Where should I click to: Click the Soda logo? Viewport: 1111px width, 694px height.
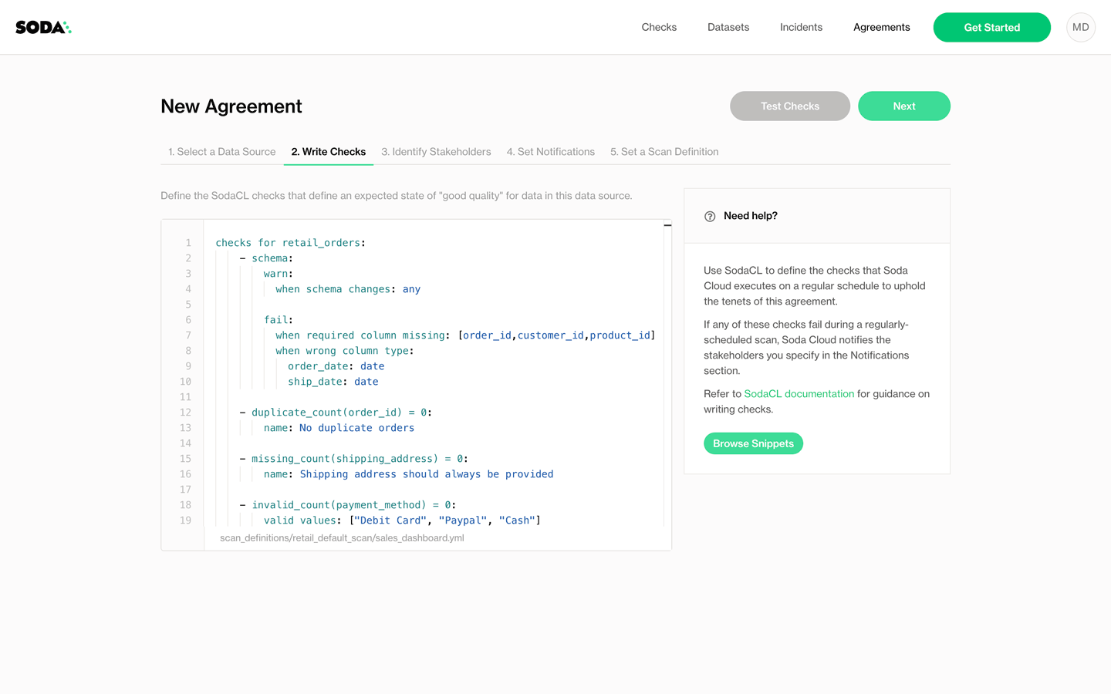[x=43, y=27]
